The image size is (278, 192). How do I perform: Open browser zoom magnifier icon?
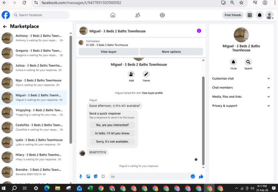(x=232, y=3)
